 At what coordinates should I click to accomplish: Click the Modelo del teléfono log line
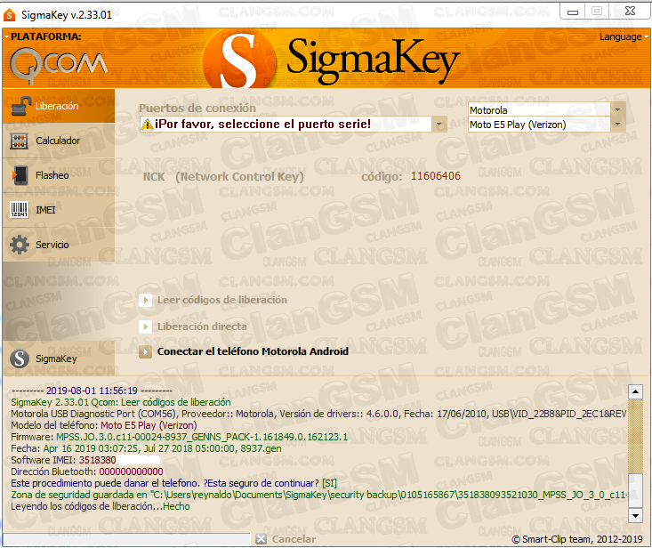[103, 425]
